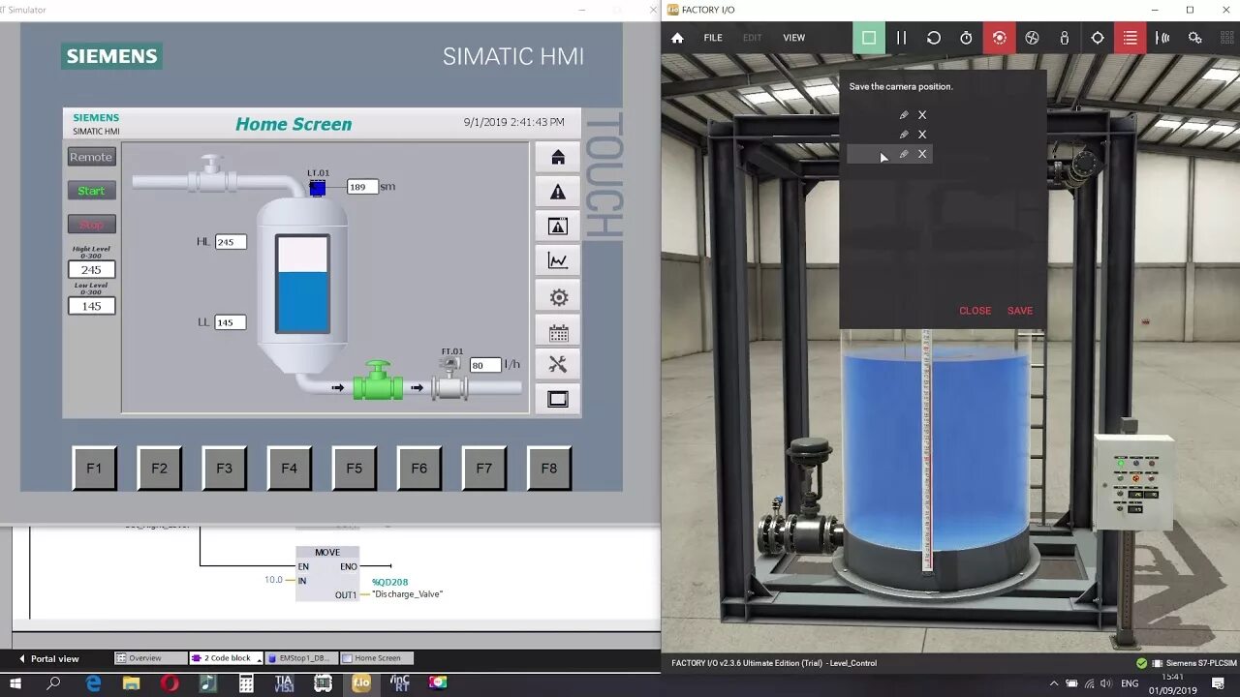Click the F4 function key
1240x697 pixels.
(x=289, y=469)
